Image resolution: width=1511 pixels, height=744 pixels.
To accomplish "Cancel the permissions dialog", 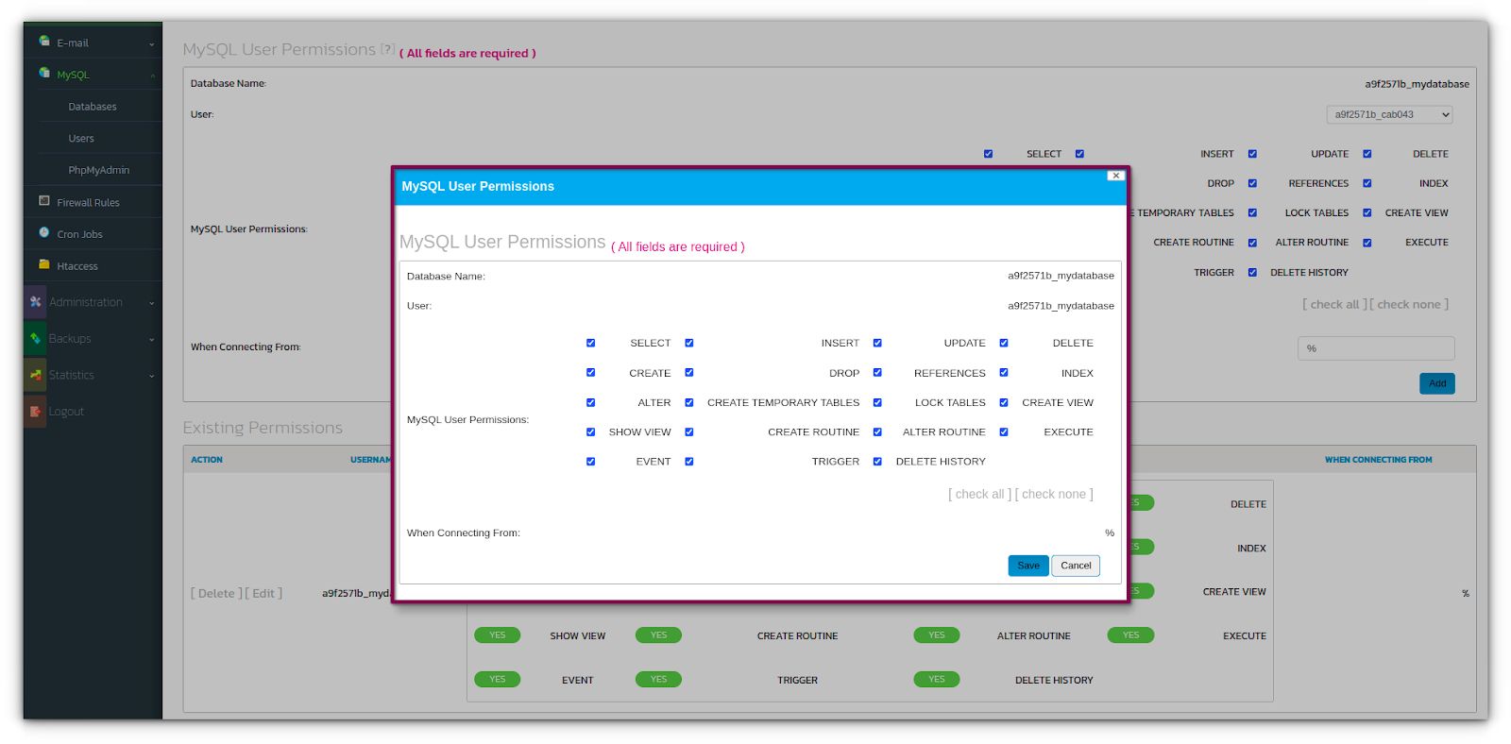I will click(1076, 566).
